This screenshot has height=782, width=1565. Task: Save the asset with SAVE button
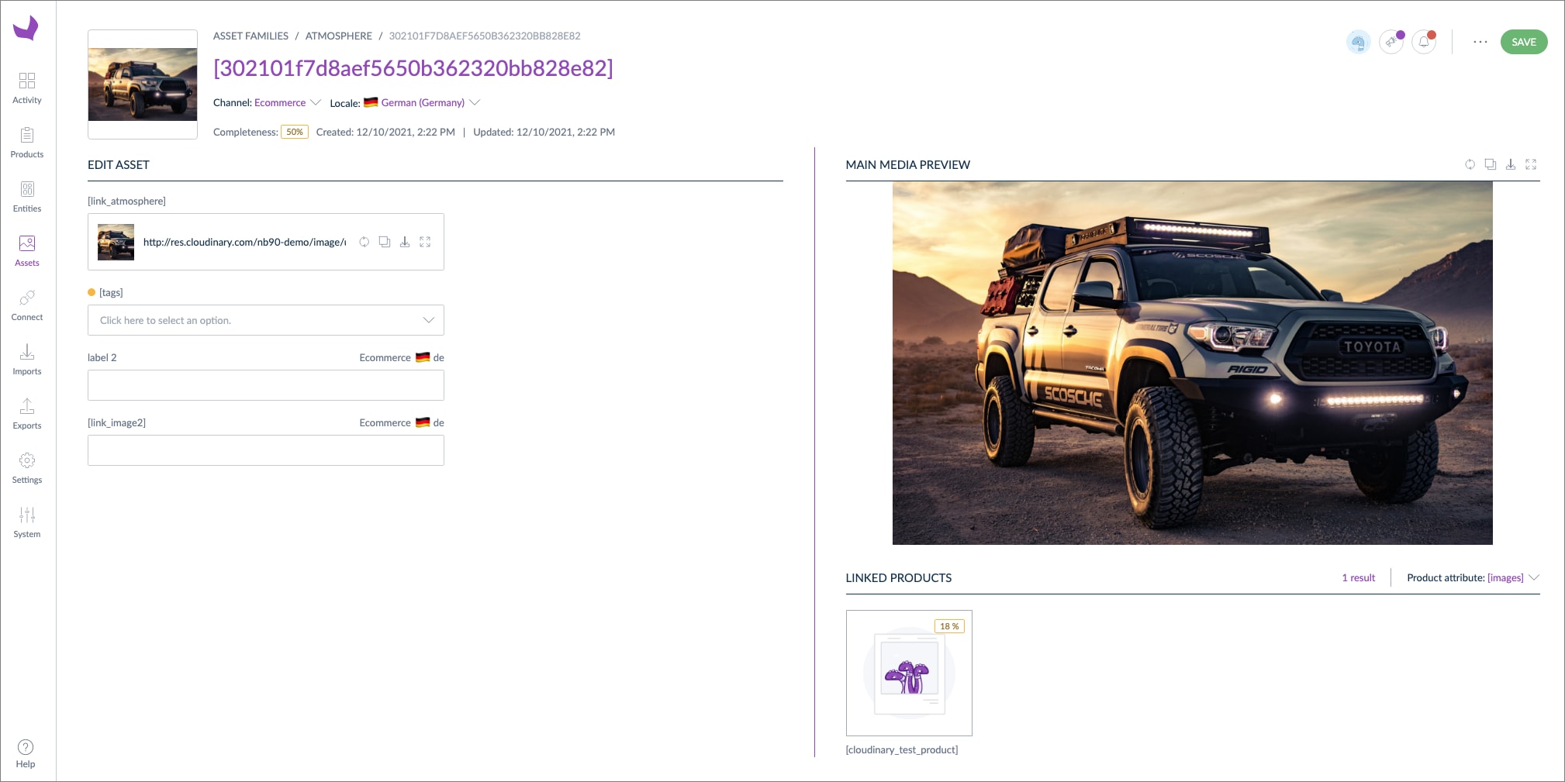coord(1523,42)
